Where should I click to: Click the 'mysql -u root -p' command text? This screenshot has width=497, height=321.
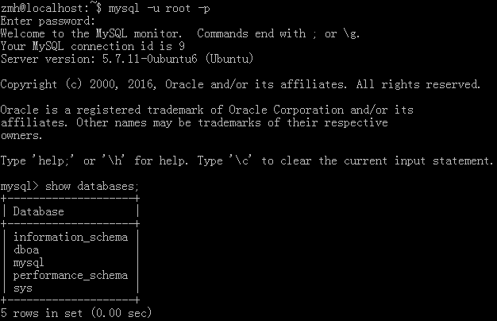(159, 8)
